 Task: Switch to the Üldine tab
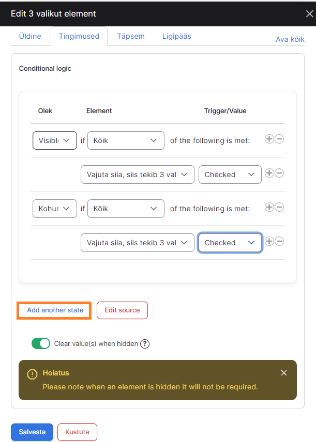30,36
